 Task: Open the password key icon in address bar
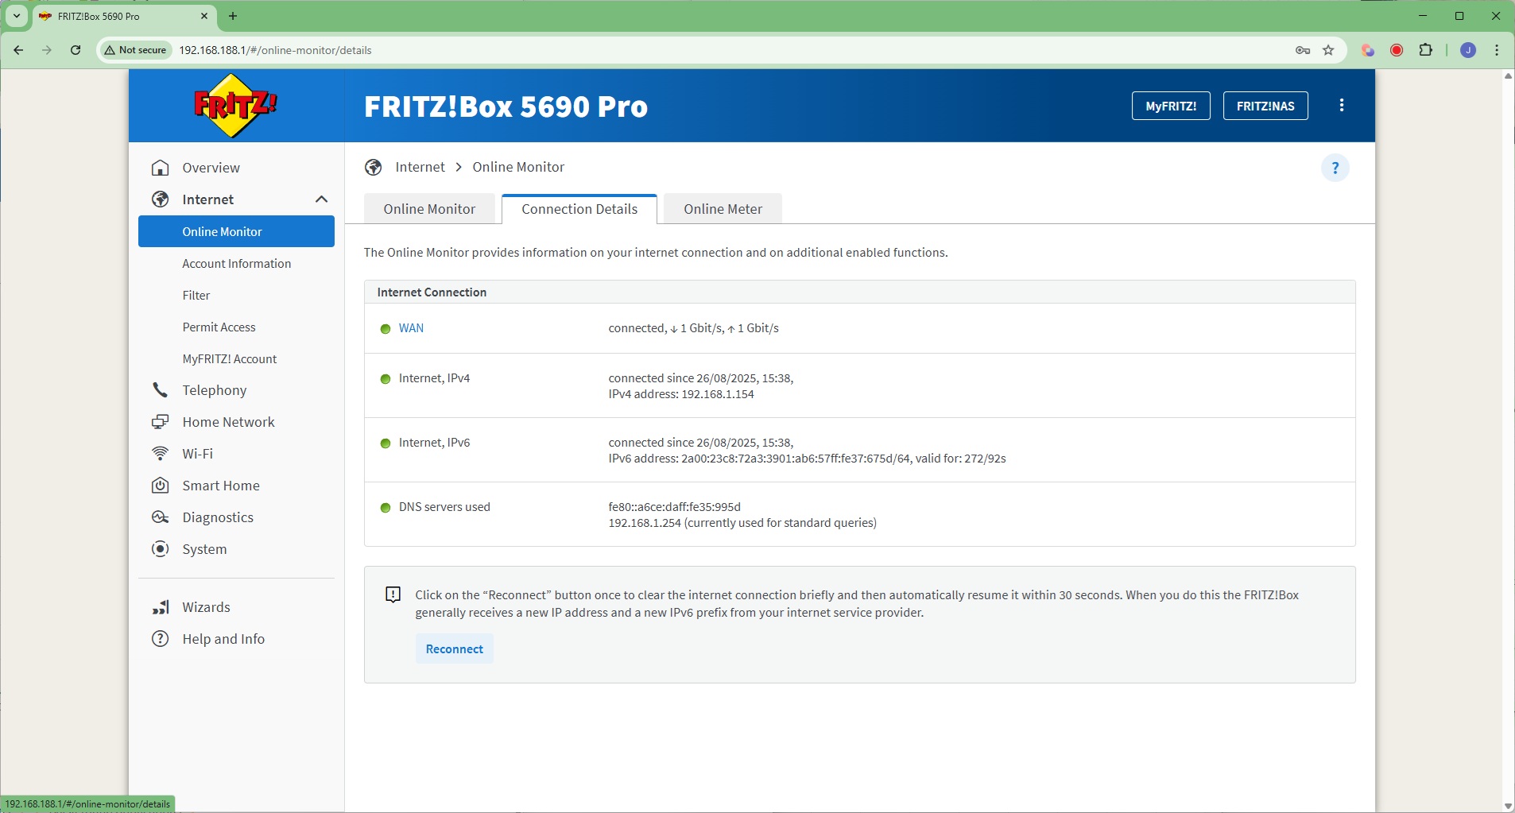point(1303,50)
